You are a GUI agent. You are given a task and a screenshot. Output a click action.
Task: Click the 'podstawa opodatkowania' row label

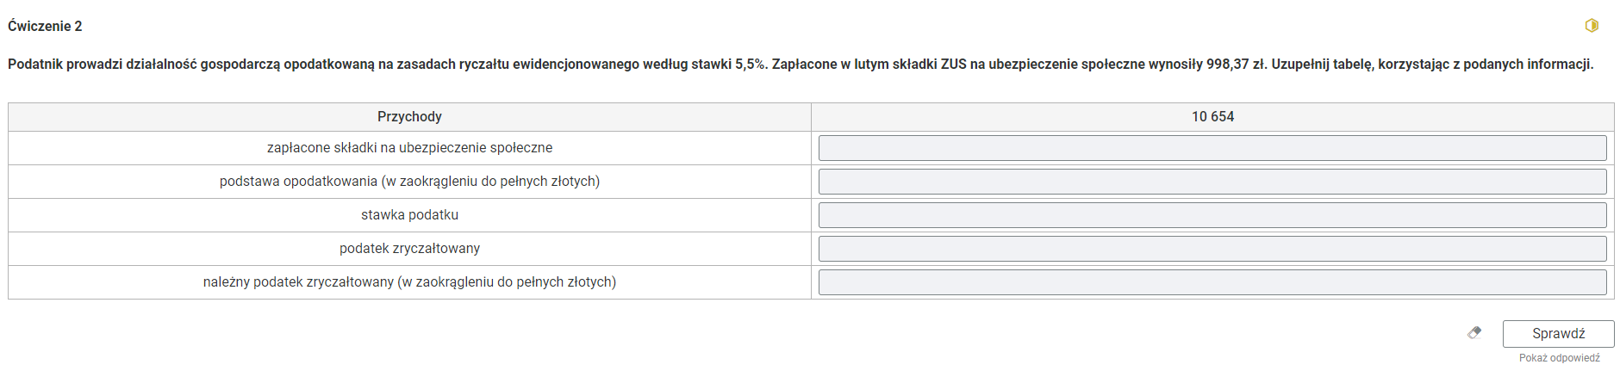pyautogui.click(x=409, y=182)
